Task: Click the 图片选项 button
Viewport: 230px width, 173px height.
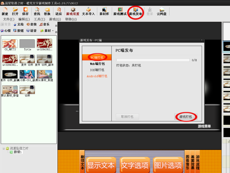Action: point(168,165)
